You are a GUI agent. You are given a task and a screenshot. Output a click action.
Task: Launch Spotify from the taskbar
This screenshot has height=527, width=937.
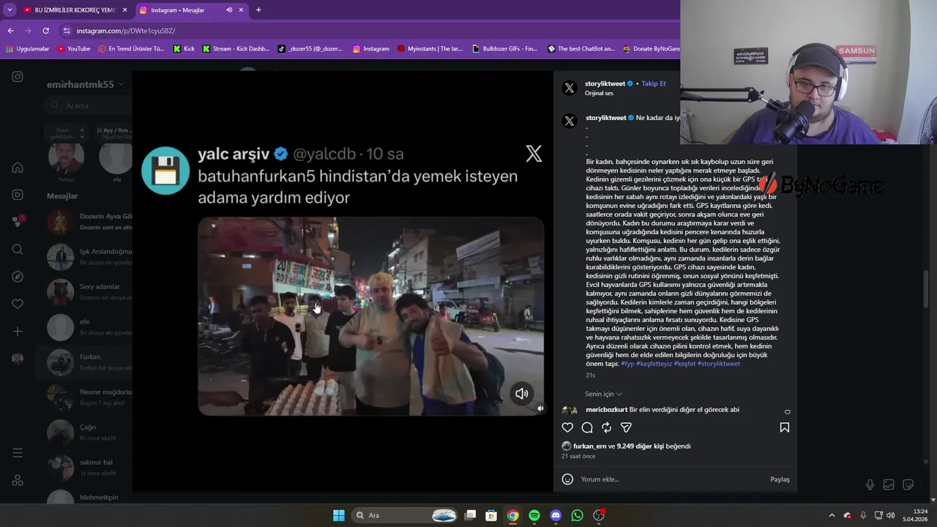pyautogui.click(x=534, y=515)
